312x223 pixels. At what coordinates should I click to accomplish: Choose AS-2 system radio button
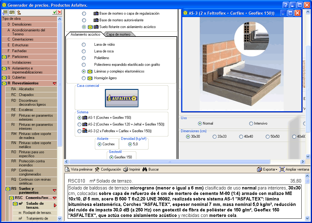(79, 124)
